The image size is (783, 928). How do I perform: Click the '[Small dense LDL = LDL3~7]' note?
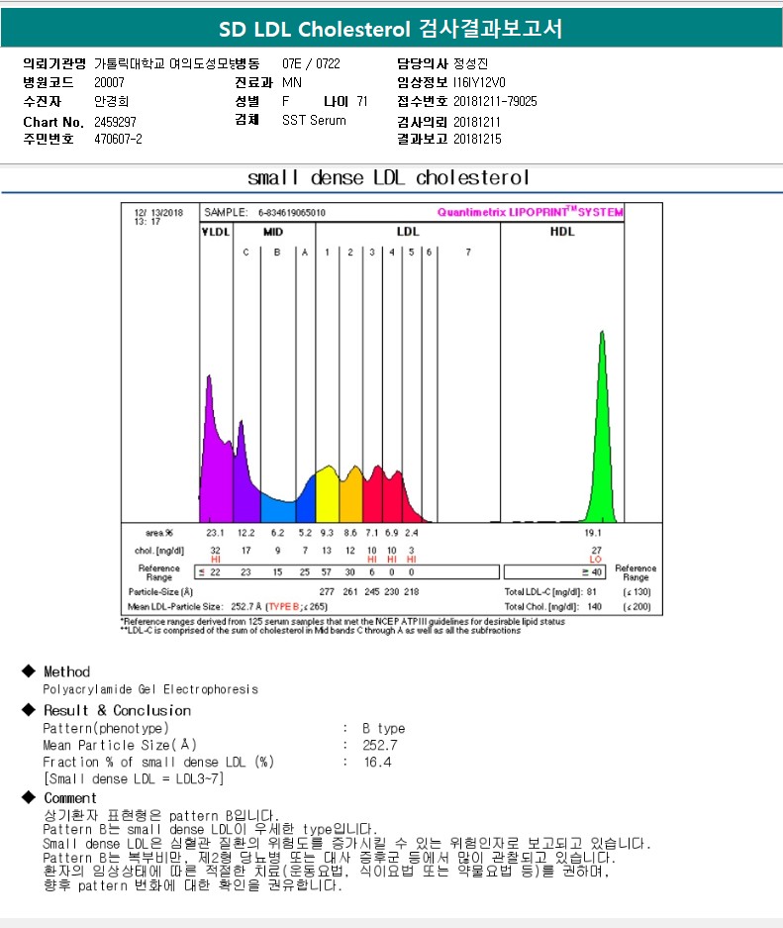coord(134,778)
